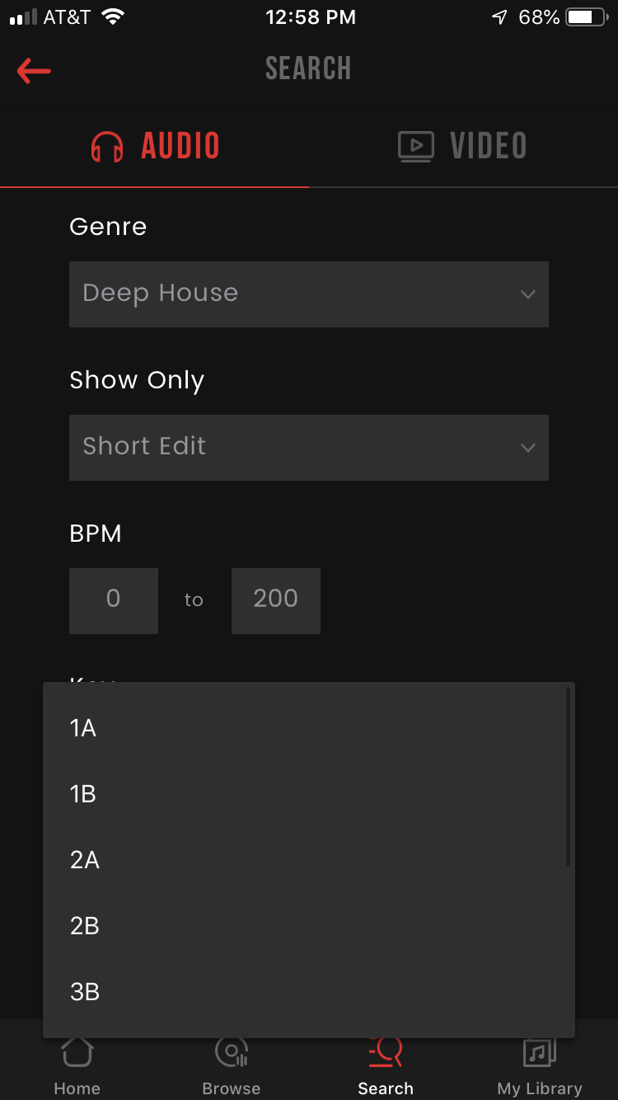Expand the Genre dropdown showing Deep House
The width and height of the screenshot is (618, 1100).
click(x=308, y=294)
